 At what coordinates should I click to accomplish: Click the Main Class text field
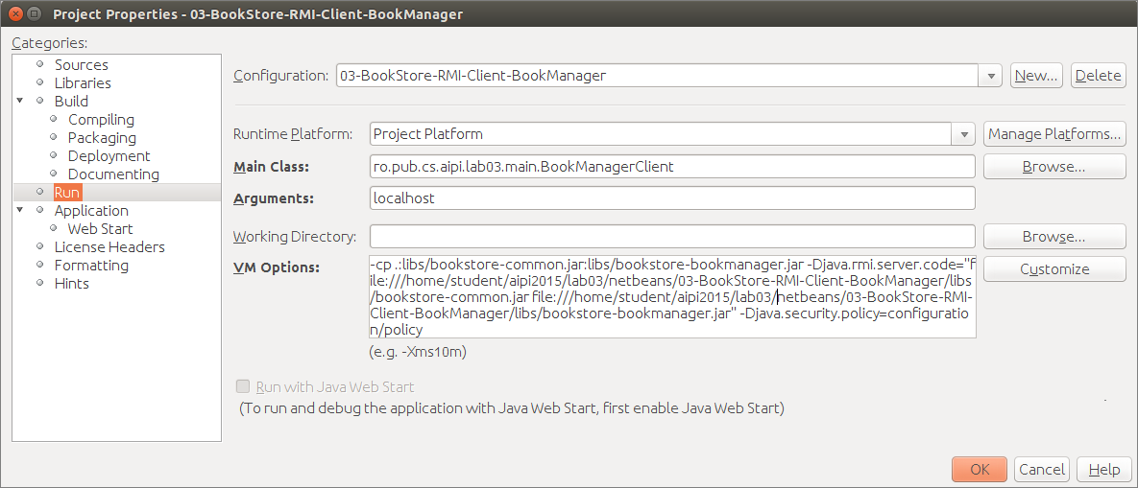coord(672,167)
